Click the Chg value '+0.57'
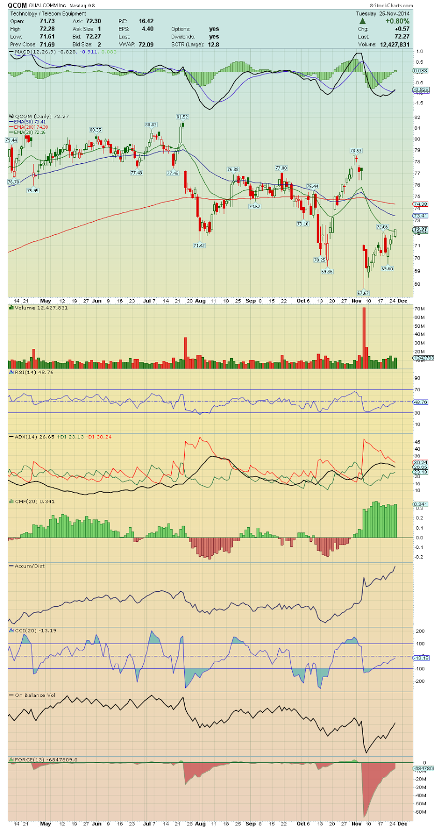 tap(401, 29)
